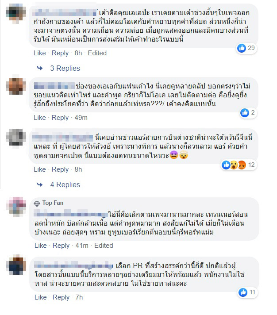Open the 41m timestamp link

(x=82, y=245)
